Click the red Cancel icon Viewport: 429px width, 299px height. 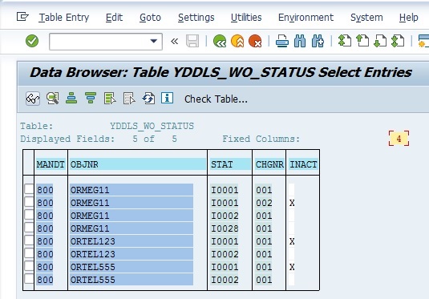click(x=255, y=42)
